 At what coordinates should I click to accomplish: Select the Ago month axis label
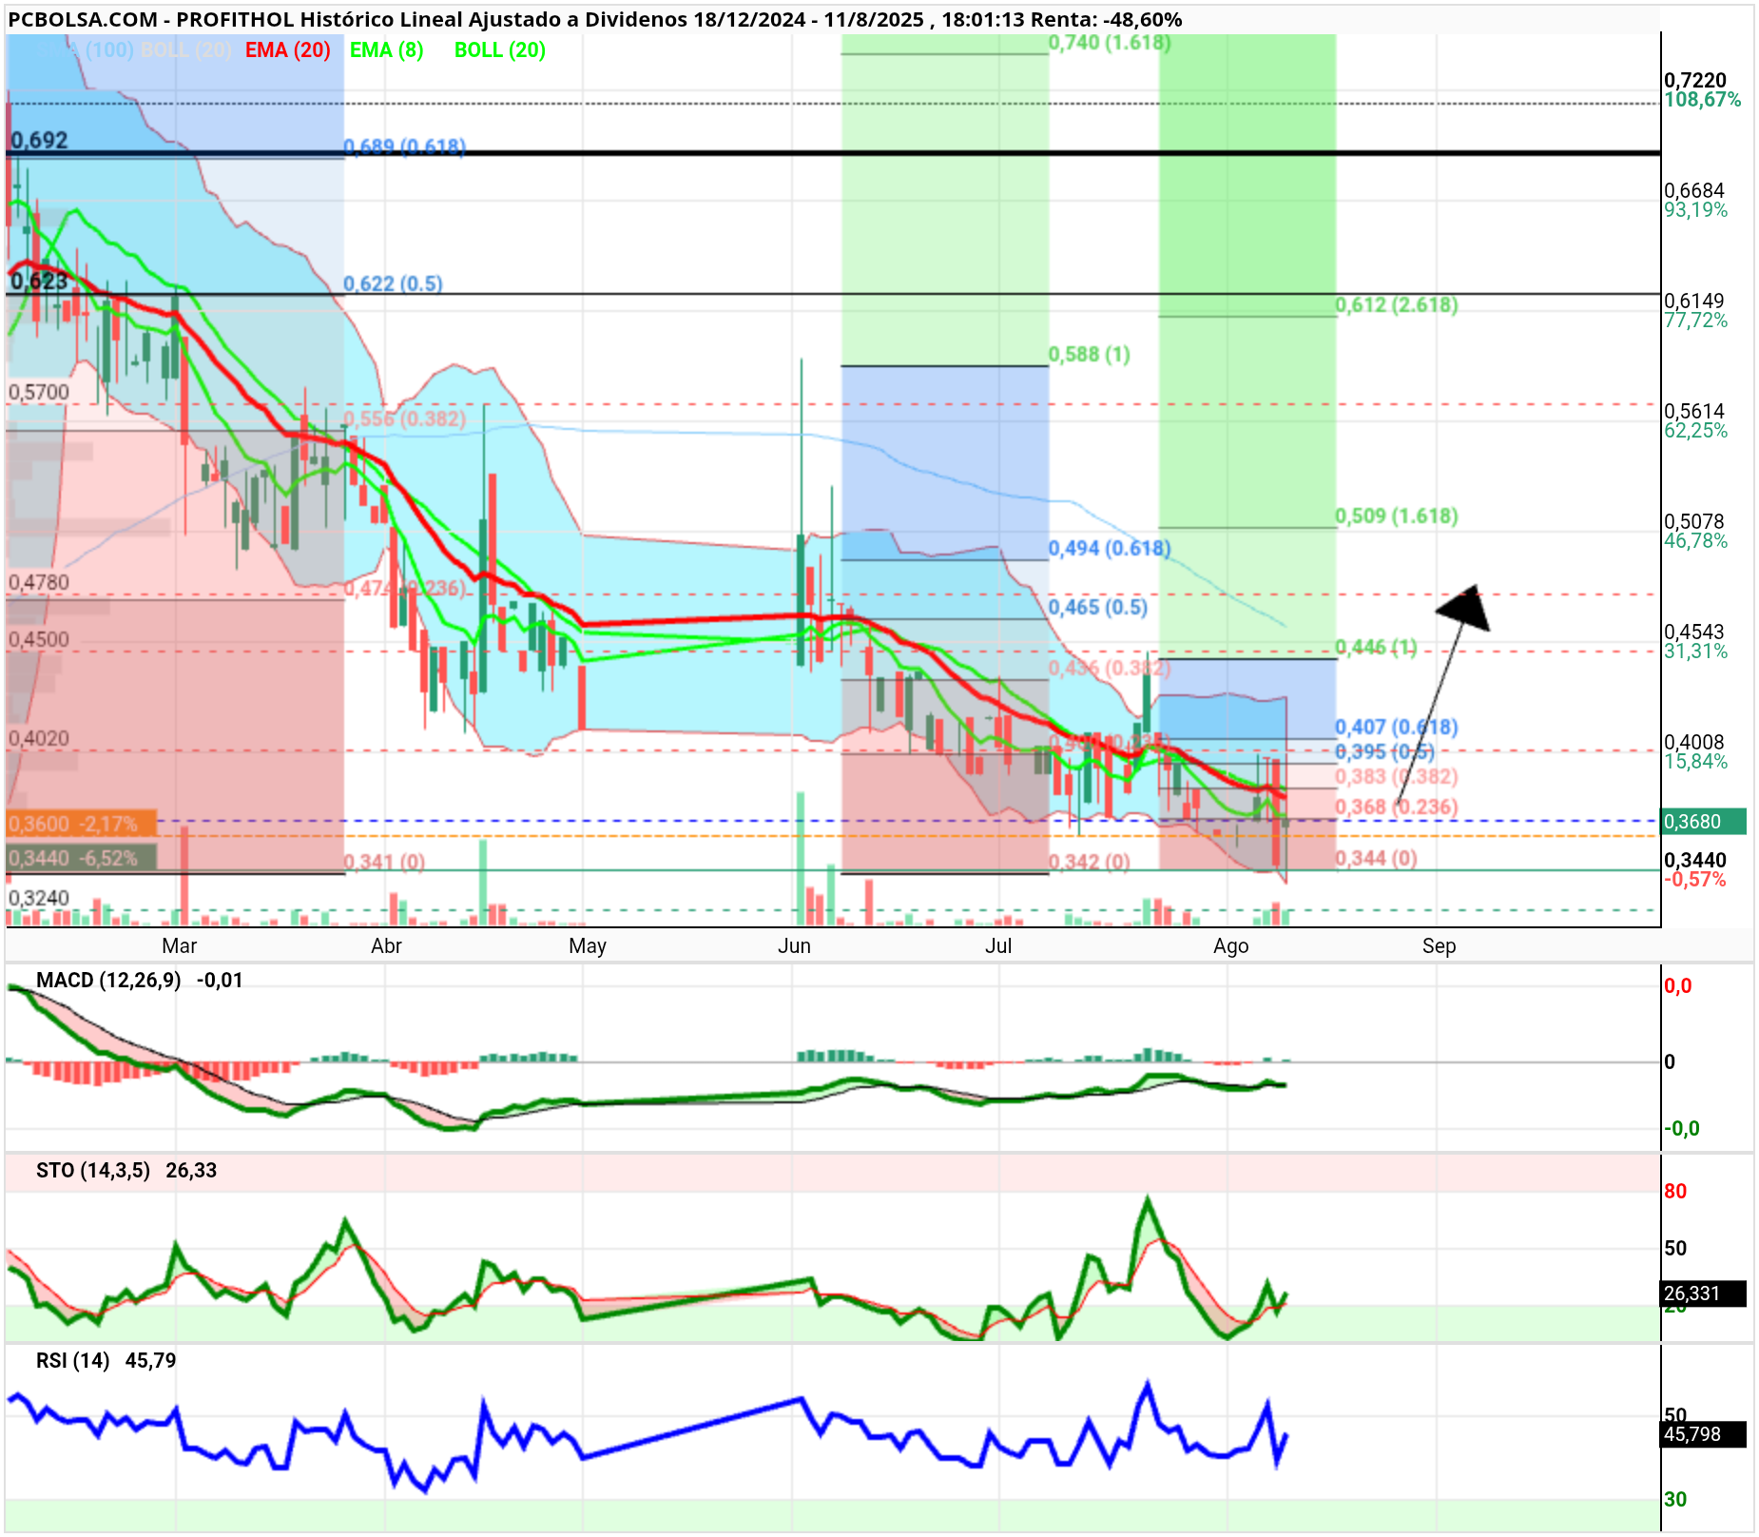point(1231,945)
